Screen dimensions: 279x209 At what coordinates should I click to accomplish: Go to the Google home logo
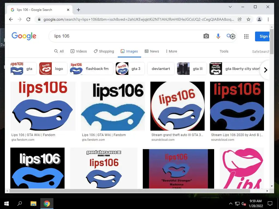pos(24,36)
